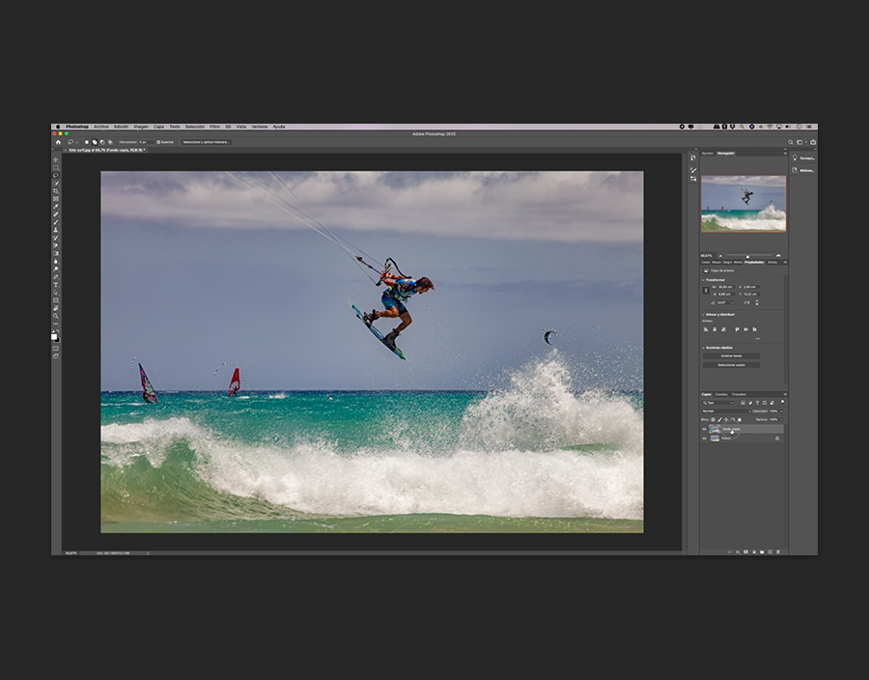Click the create new group folder icon
Viewport: 869px width, 680px height.
761,552
